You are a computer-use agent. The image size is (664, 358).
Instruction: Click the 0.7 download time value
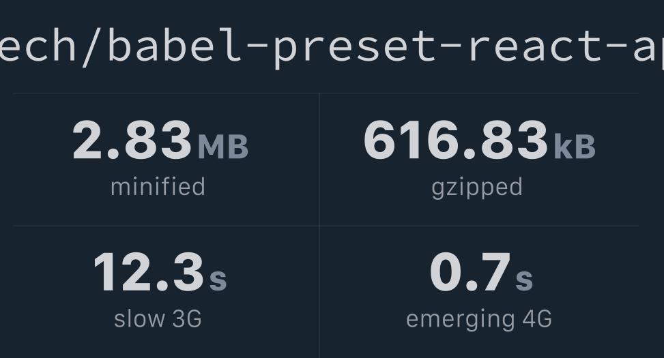pos(470,272)
